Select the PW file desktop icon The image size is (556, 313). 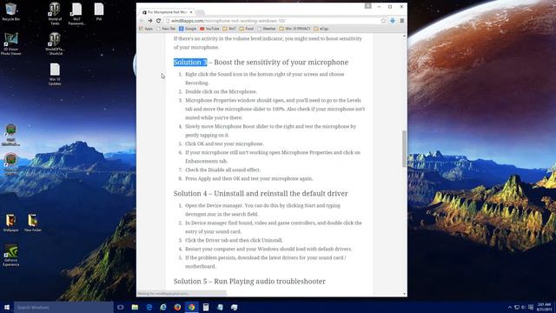tap(99, 11)
